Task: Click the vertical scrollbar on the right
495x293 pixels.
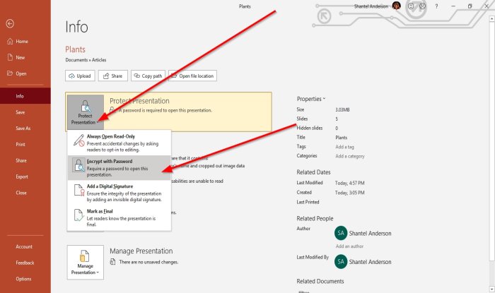Action: tap(491, 140)
